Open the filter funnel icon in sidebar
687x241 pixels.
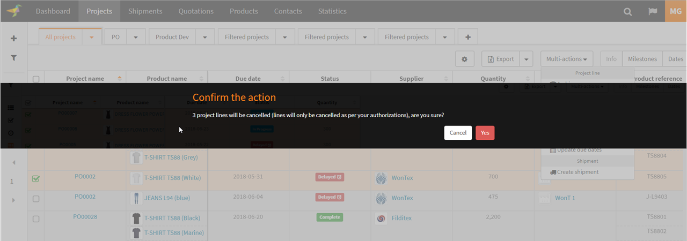pyautogui.click(x=13, y=58)
